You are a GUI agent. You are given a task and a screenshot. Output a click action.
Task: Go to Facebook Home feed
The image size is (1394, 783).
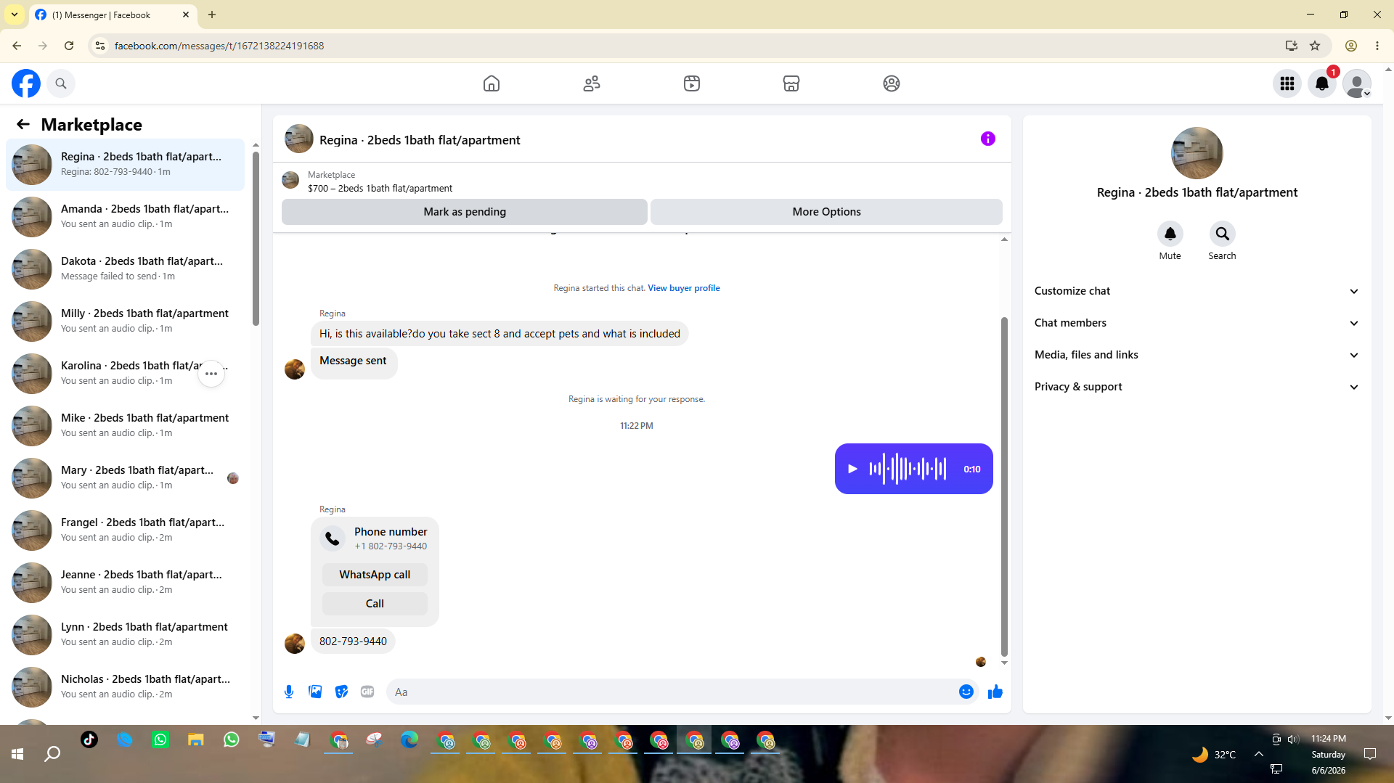(x=492, y=83)
